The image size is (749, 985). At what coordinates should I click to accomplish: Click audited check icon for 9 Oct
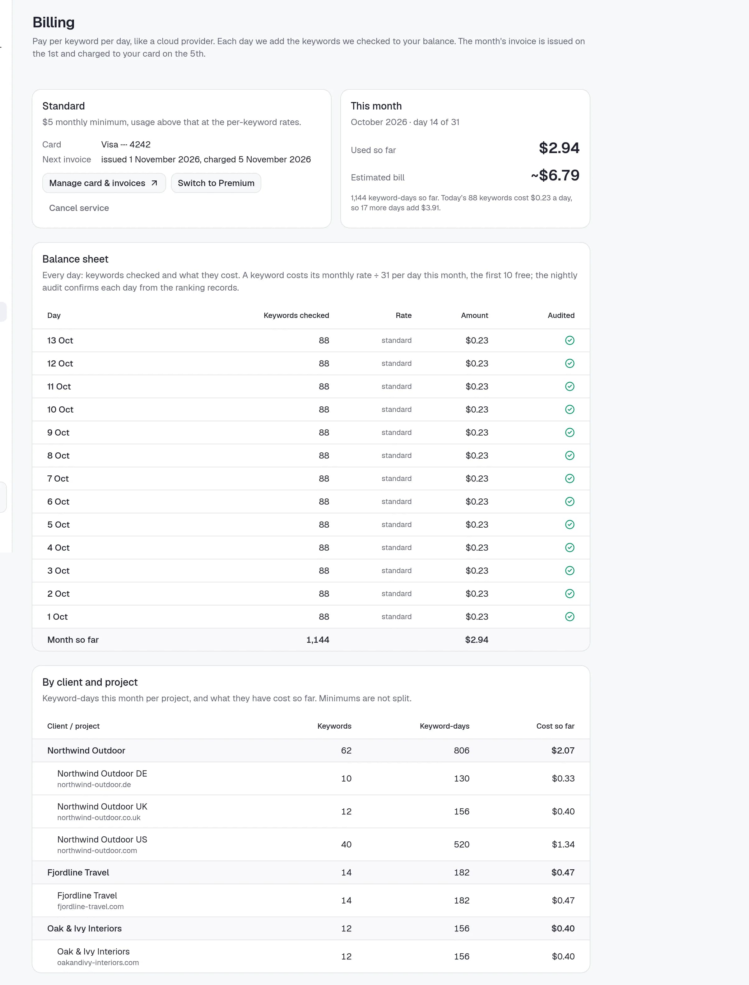click(569, 432)
